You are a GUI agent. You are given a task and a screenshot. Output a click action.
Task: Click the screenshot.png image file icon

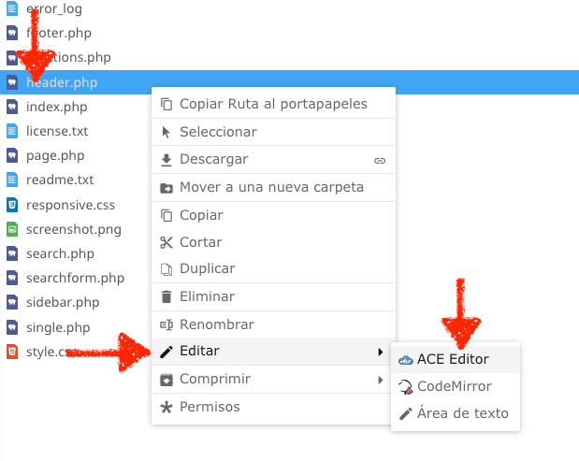click(12, 229)
